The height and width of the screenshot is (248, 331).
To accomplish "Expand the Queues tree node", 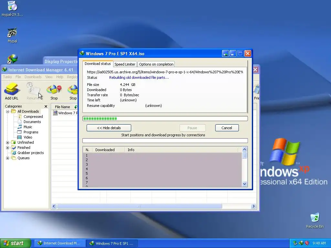I will tap(8, 158).
